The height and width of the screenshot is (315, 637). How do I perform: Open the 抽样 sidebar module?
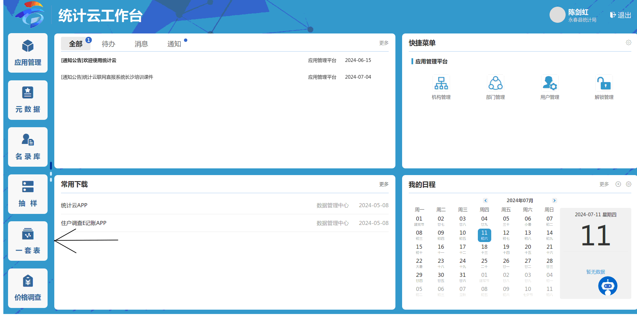(28, 194)
